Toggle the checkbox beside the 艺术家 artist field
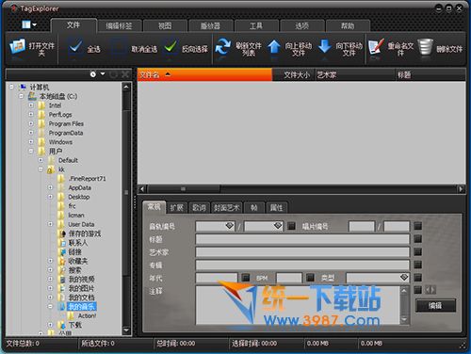Image resolution: width=471 pixels, height=354 pixels. tap(417, 251)
